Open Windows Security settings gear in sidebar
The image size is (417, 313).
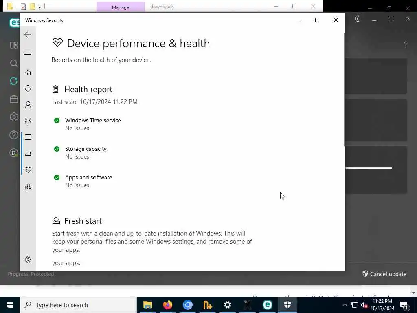click(x=28, y=260)
